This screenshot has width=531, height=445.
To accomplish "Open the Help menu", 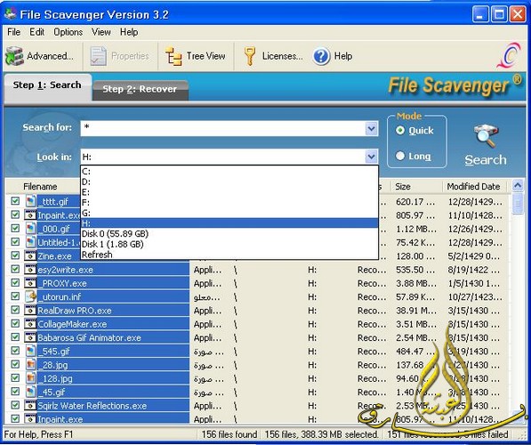I will 129,32.
